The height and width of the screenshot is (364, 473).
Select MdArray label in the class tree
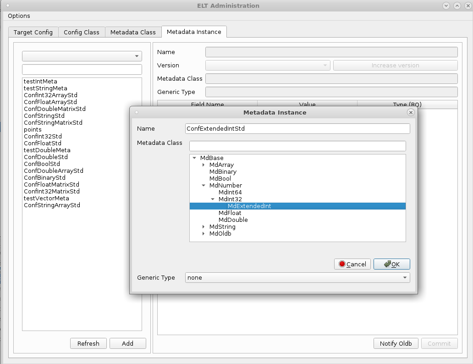221,165
